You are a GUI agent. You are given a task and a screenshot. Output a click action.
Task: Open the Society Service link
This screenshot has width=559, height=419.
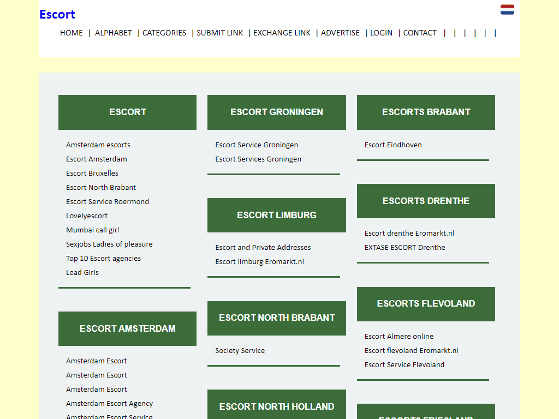[240, 351]
